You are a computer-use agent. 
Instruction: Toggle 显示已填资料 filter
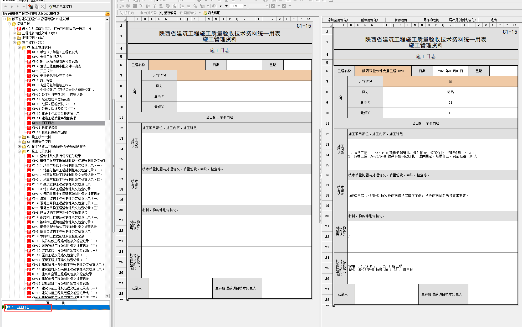[x=60, y=7]
